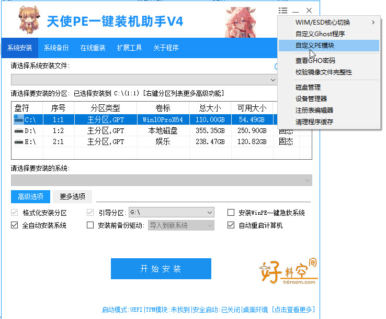Viewport: 386px width, 319px height.
Task: Select 校验镜像文件完整性 menu item
Action: pos(329,72)
